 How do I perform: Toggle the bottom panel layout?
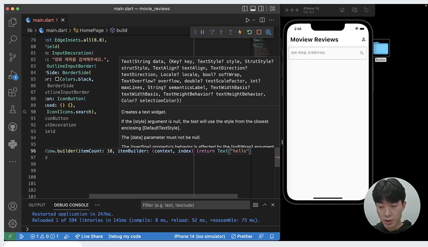click(253, 9)
